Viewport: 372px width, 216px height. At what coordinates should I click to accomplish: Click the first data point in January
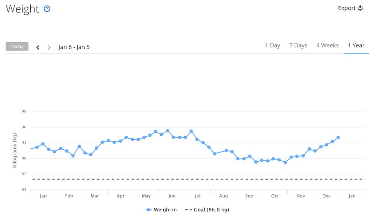click(37, 147)
